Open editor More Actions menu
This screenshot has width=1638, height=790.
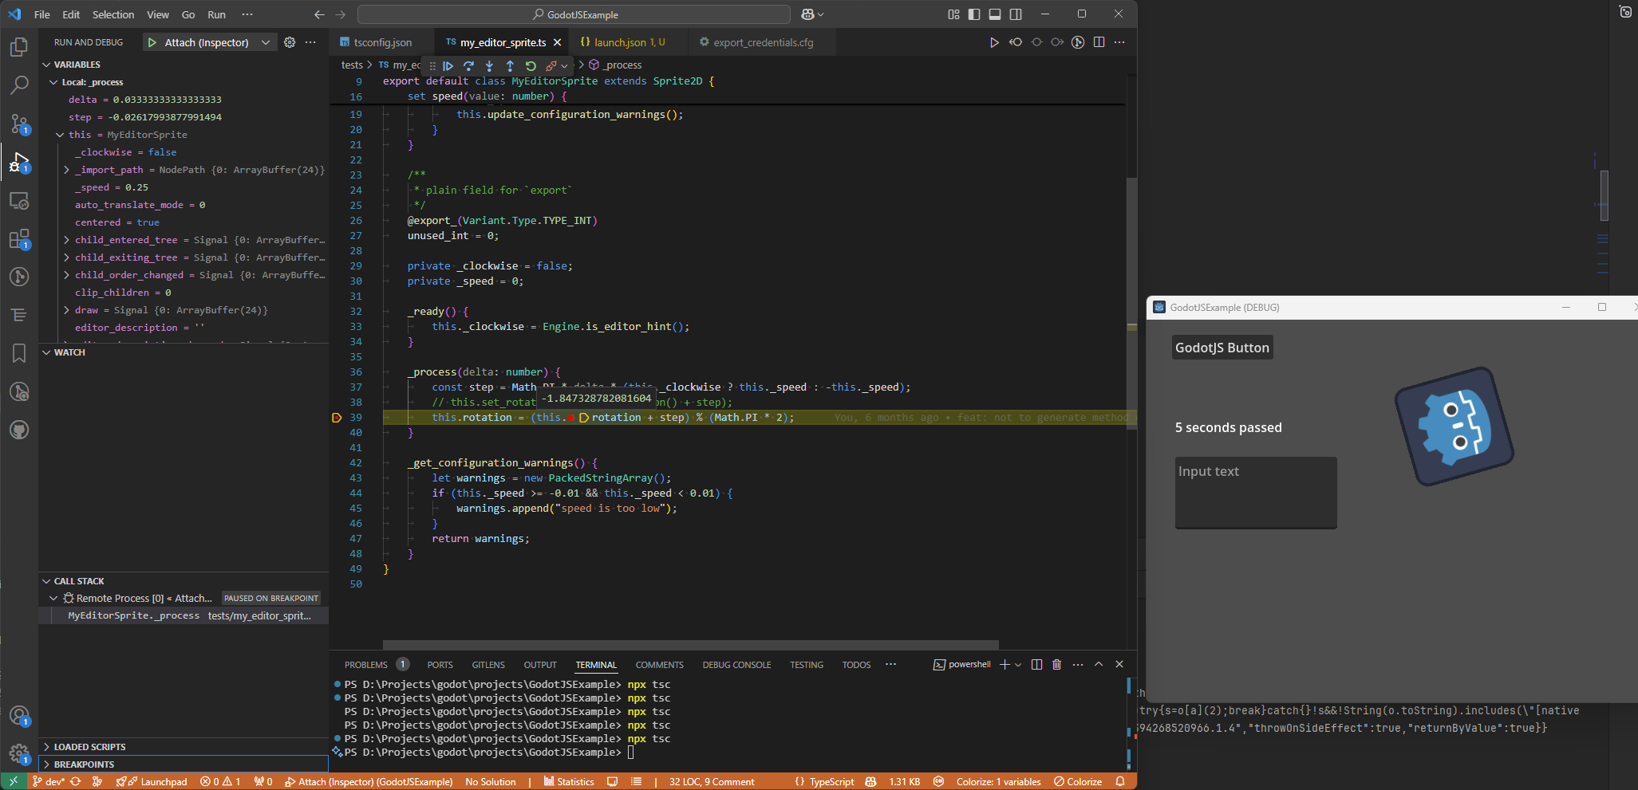(1119, 42)
